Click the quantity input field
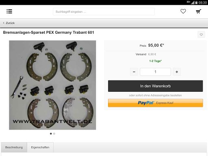This screenshot has height=156, width=208. click(155, 72)
